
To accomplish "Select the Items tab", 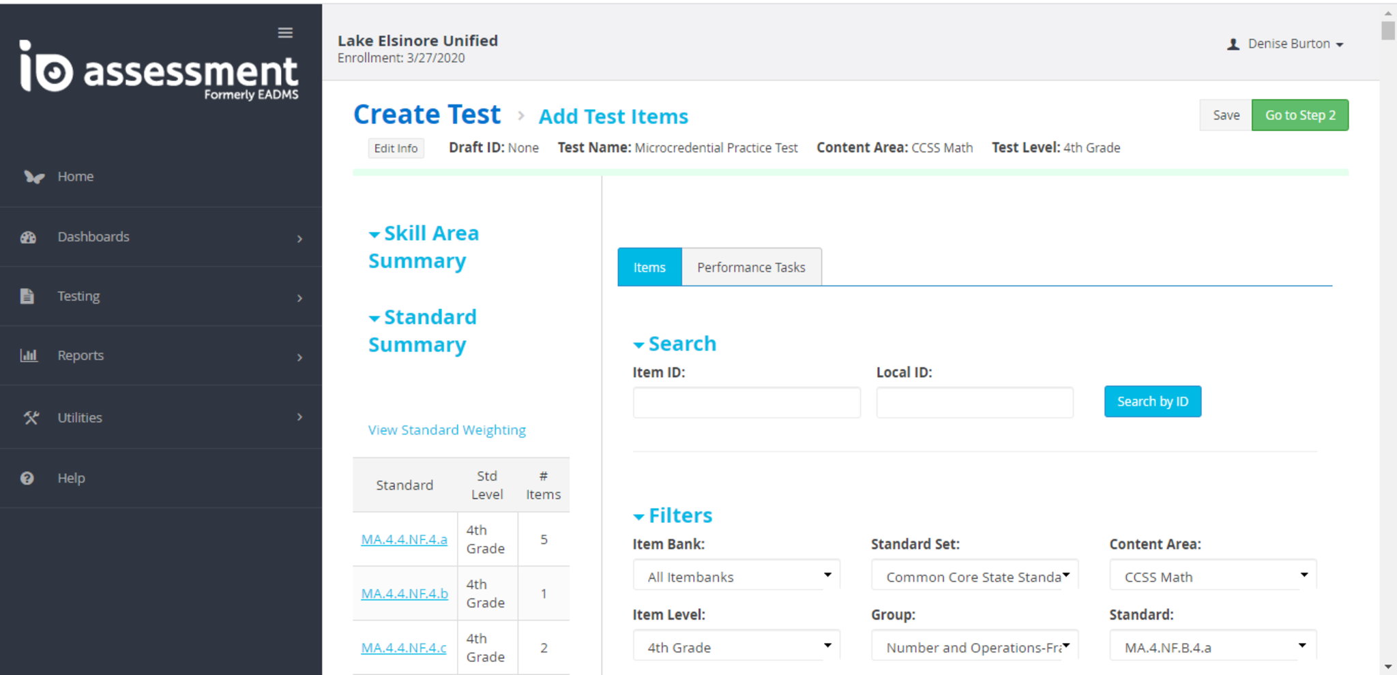I will (649, 267).
